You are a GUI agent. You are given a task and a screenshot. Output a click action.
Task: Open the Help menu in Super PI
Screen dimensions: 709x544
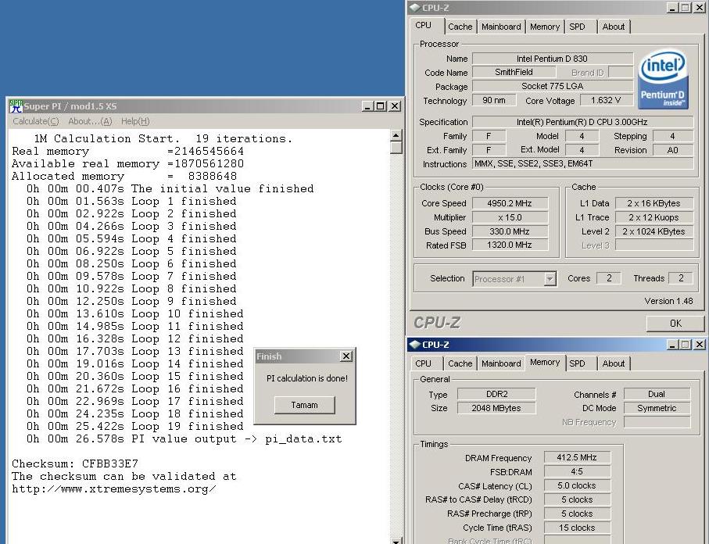[135, 121]
